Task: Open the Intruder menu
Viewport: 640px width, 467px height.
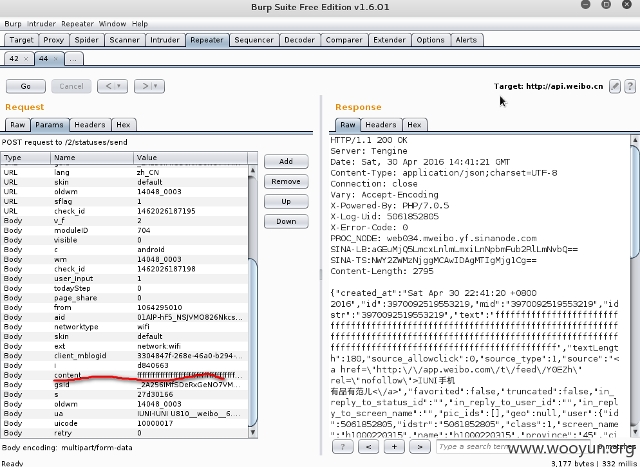Action: [x=42, y=24]
